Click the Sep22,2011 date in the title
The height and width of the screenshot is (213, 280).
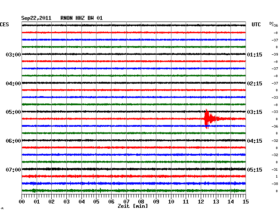coord(36,18)
